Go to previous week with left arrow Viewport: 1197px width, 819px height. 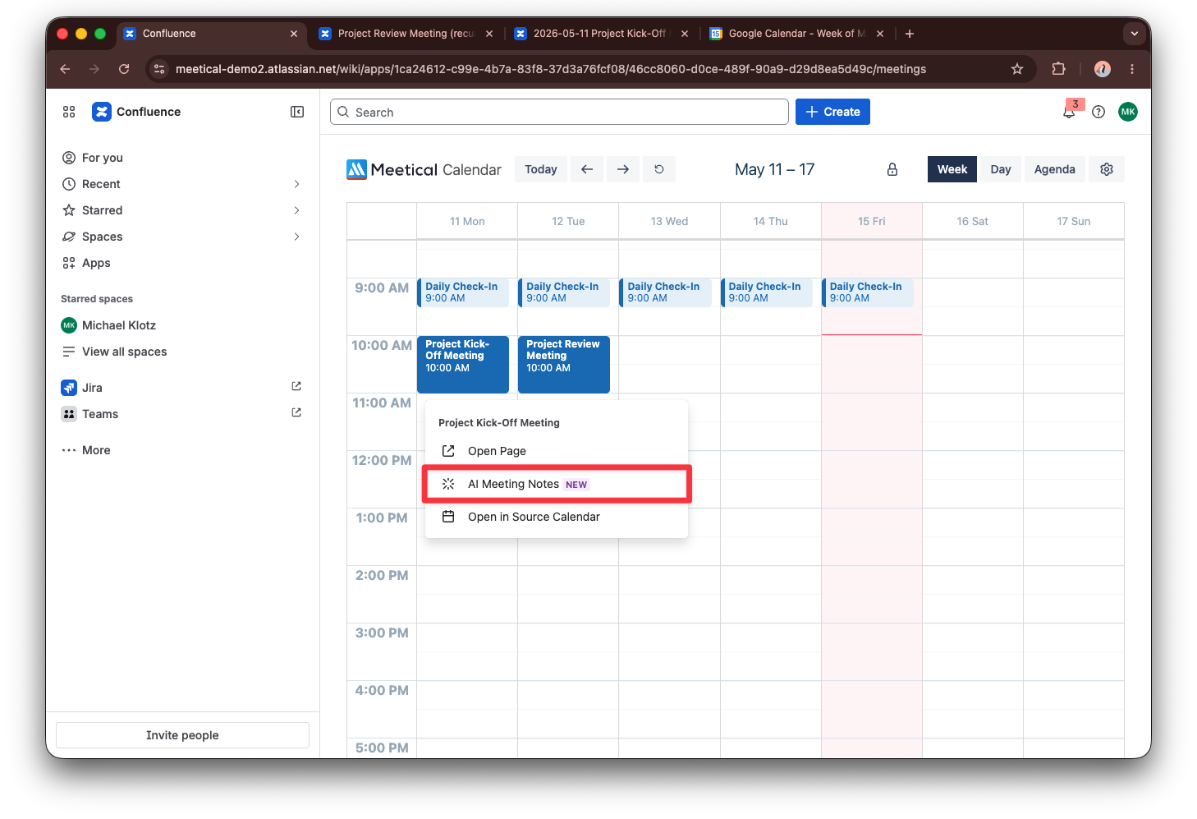pyautogui.click(x=587, y=169)
